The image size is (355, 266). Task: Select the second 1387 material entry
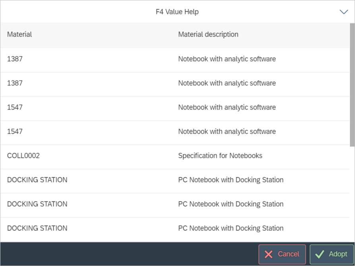tap(15, 83)
